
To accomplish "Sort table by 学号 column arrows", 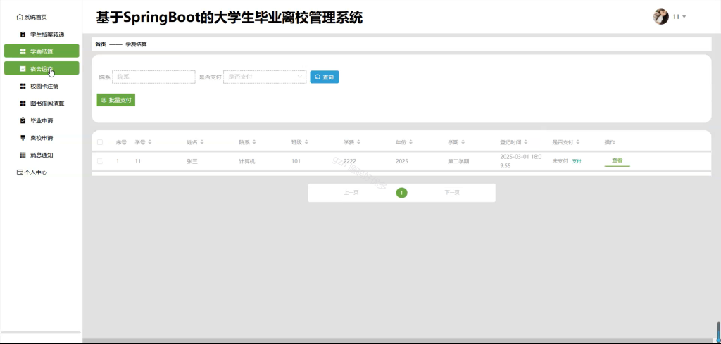I will tap(149, 142).
